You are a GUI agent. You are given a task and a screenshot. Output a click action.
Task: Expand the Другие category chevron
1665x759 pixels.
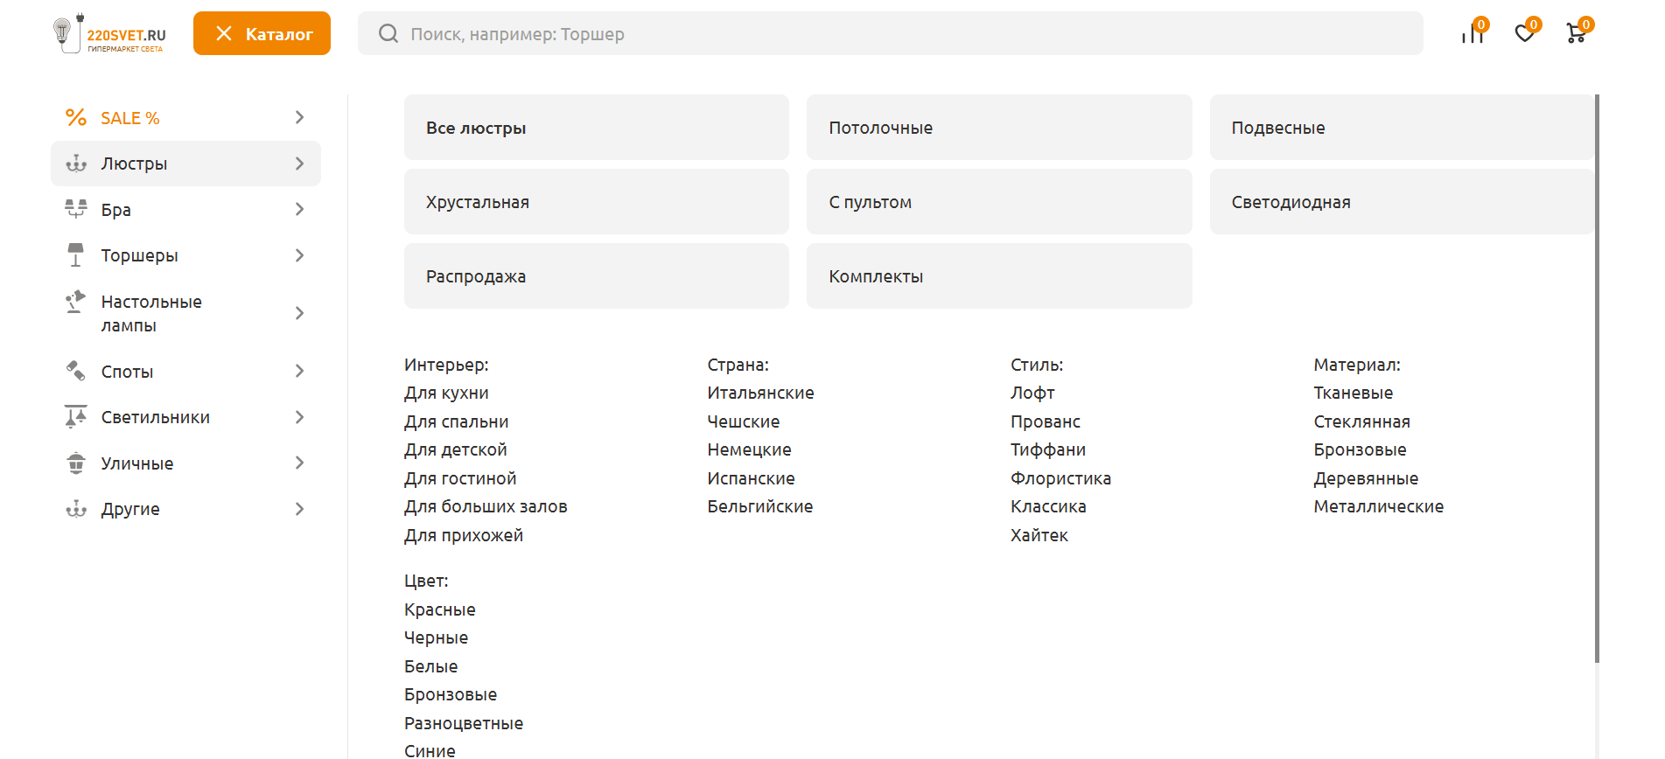[x=299, y=509]
